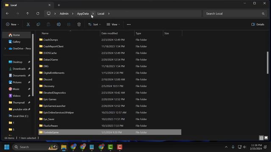Image resolution: width=271 pixels, height=152 pixels.
Task: Click the volume speaker tray icon
Action: coord(244,147)
